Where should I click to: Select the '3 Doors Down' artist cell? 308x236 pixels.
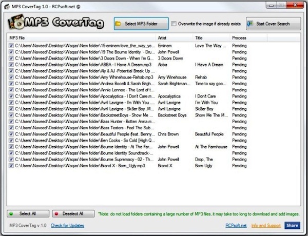click(170, 58)
